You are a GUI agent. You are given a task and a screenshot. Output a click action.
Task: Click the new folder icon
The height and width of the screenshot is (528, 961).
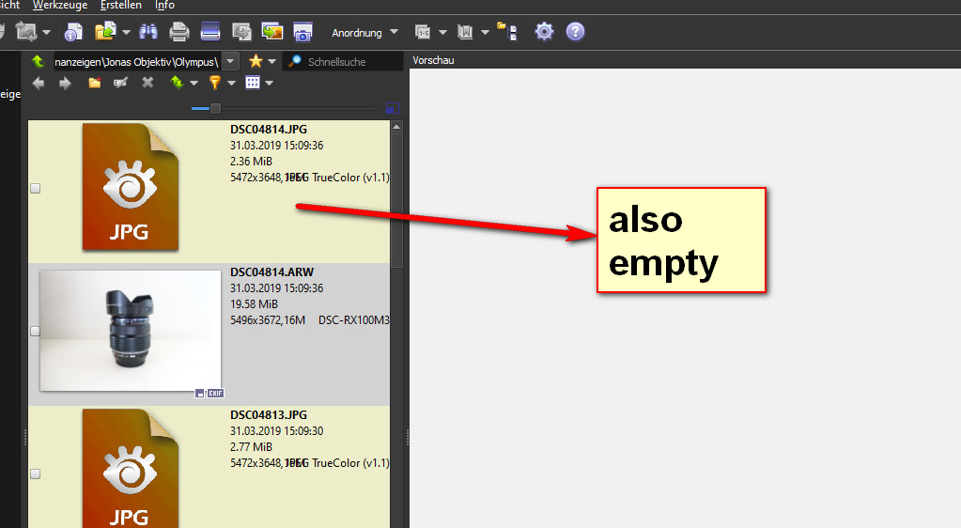pyautogui.click(x=94, y=84)
